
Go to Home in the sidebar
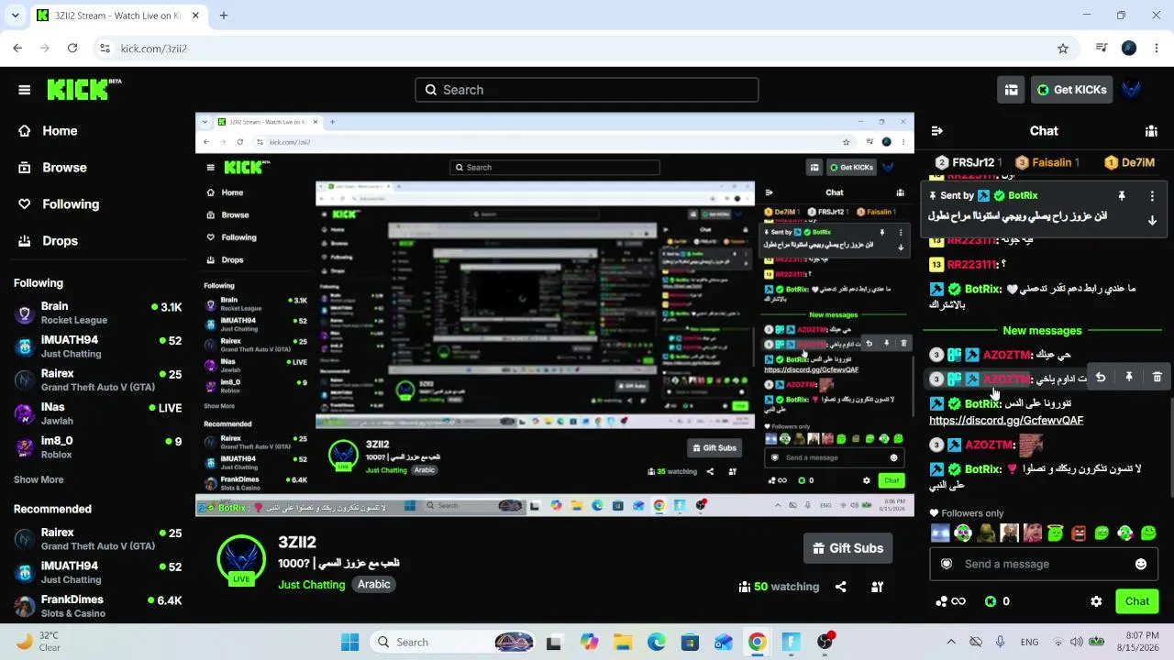(x=60, y=131)
